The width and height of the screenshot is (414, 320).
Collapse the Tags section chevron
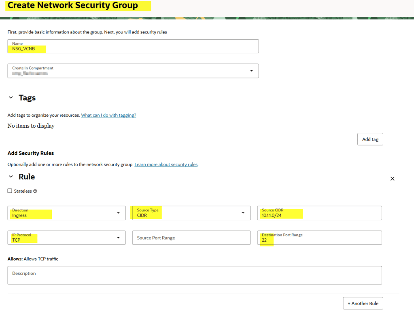click(x=11, y=98)
